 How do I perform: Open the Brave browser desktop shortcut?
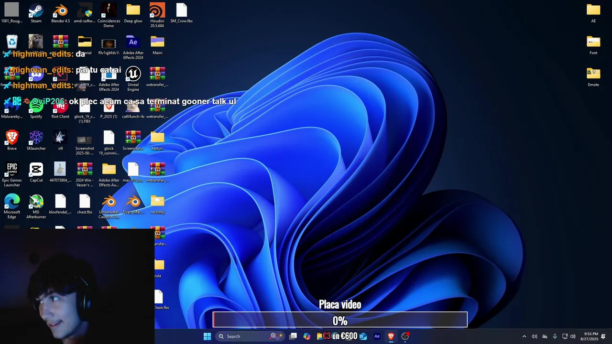click(11, 141)
